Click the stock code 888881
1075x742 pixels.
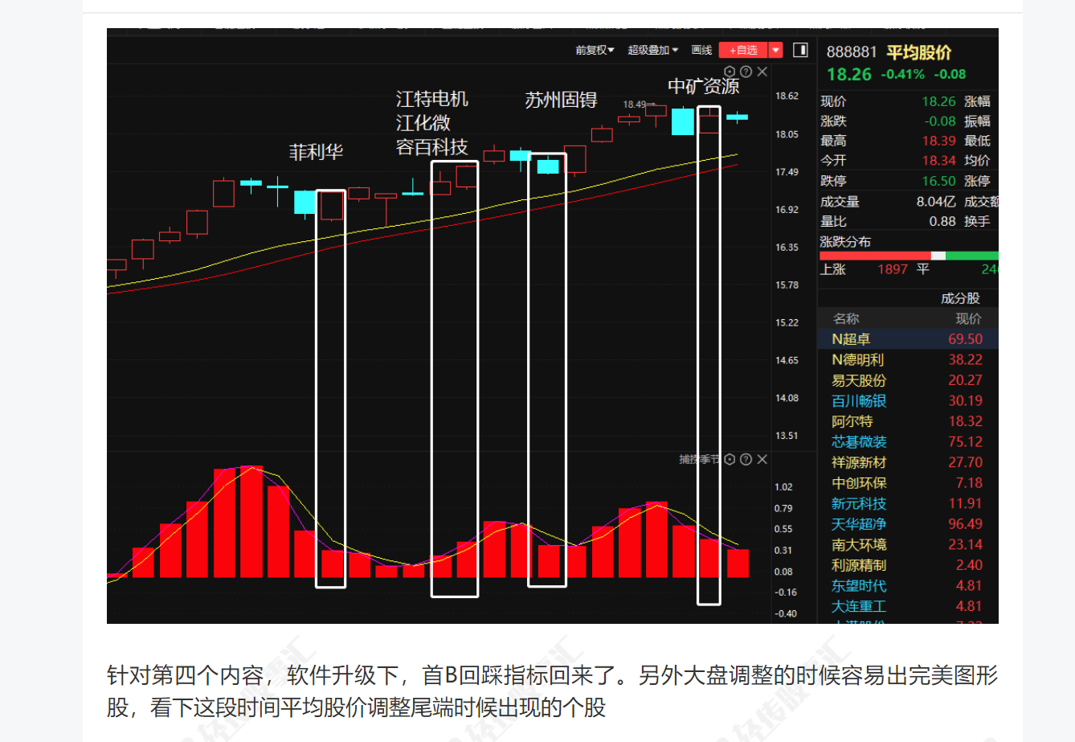[852, 52]
